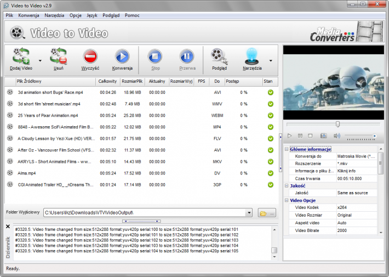The width and height of the screenshot is (389, 277).
Task: Click the green status check for Alma.mp4
Action: pyautogui.click(x=271, y=173)
